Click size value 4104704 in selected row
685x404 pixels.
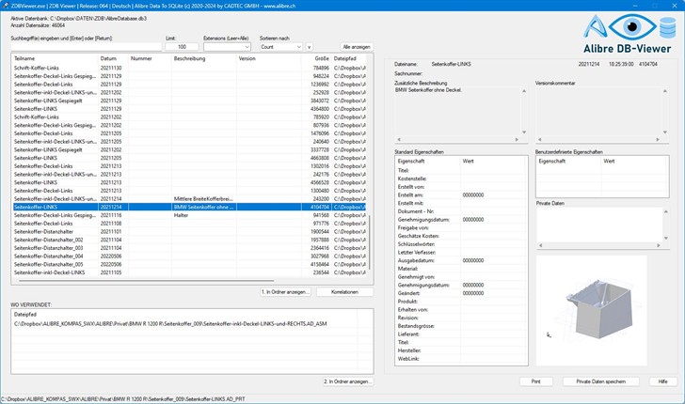pyautogui.click(x=320, y=208)
